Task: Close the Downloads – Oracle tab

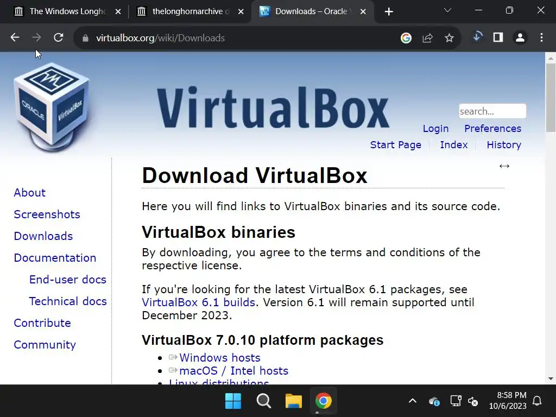Action: click(363, 12)
